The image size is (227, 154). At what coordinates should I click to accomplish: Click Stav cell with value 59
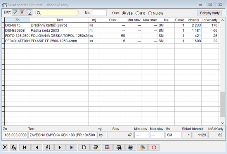point(113,36)
